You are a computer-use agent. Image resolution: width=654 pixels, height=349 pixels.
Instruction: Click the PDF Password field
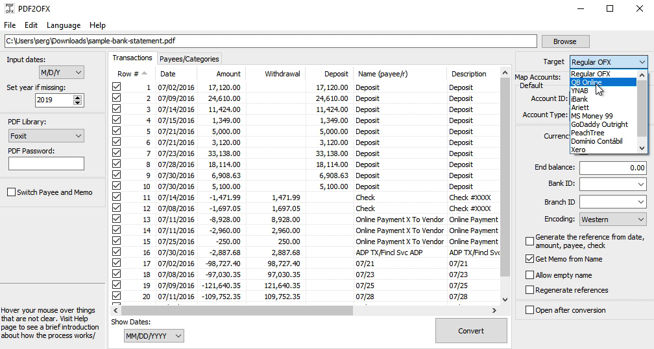46,164
